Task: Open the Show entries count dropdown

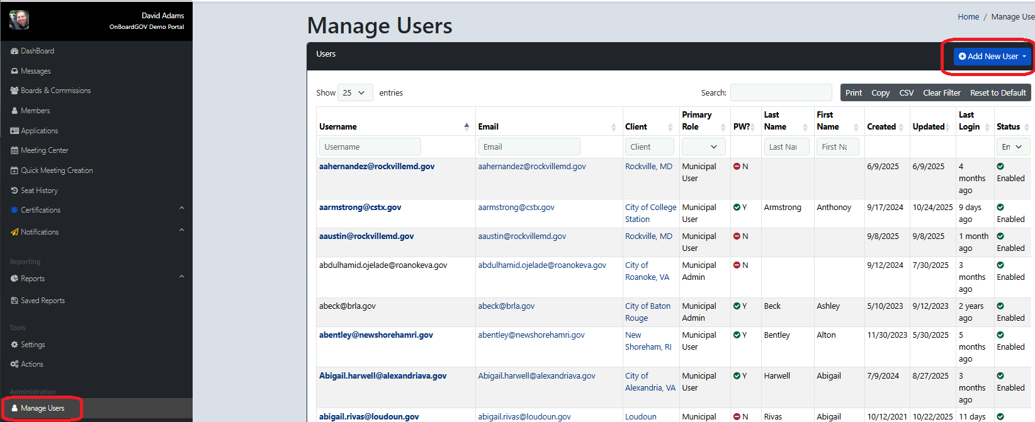Action: (x=355, y=92)
